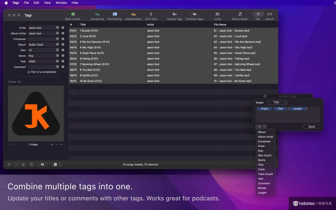Screen dimensions: 336x210
Task: Expand the Disc field dropdown
Action: [57, 50]
